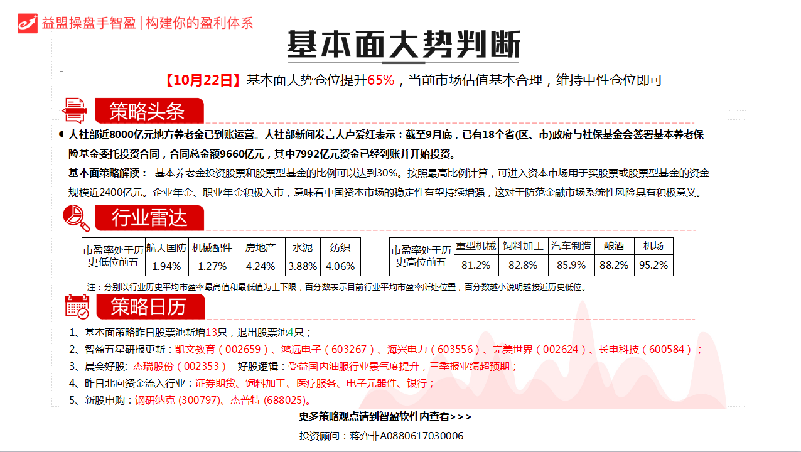Click the document icon beside 策略头条

(75, 110)
